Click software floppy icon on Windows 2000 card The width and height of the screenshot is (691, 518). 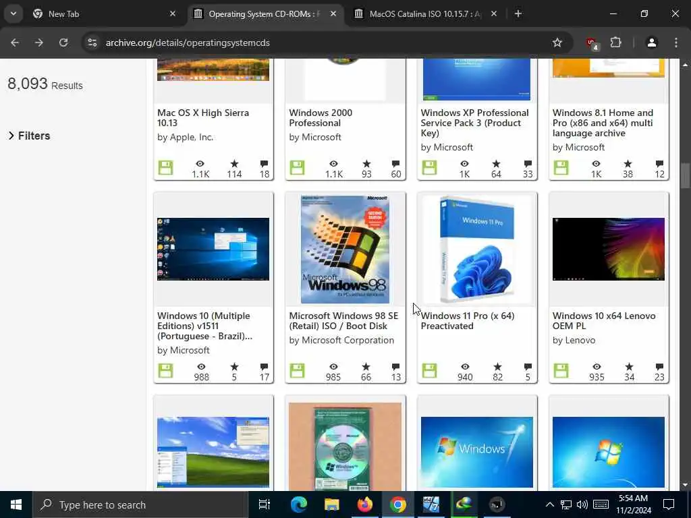point(297,168)
